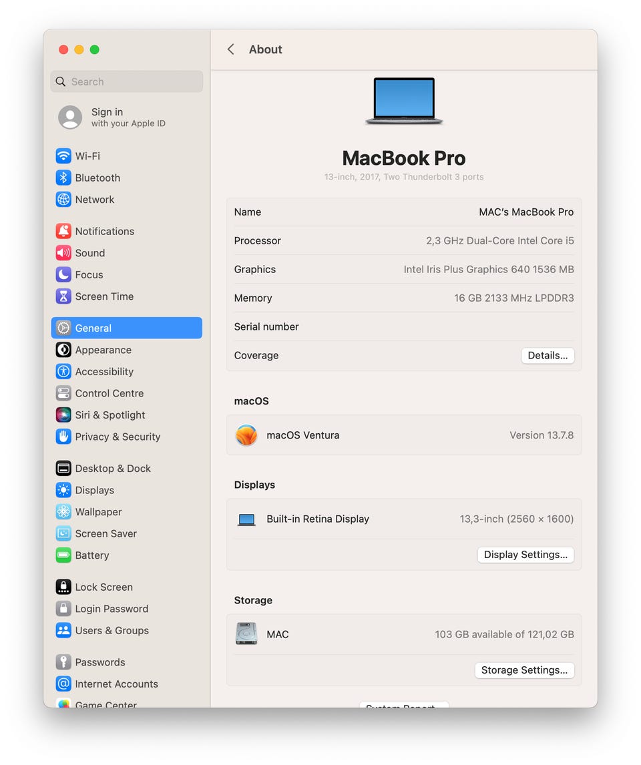Image resolution: width=641 pixels, height=765 pixels.
Task: Select the Bluetooth icon in sidebar
Action: [x=63, y=178]
